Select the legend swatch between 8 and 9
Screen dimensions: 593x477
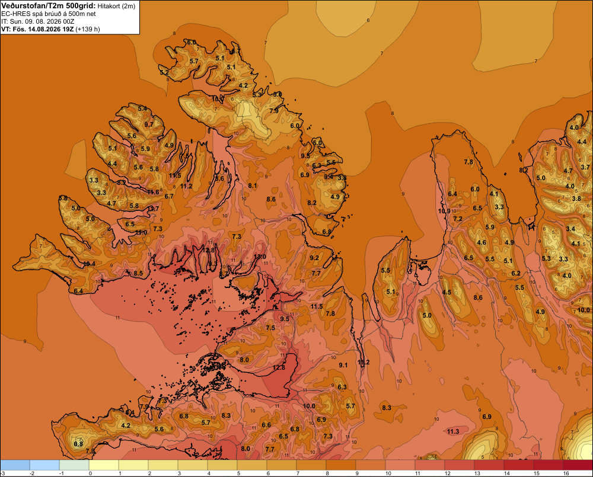341,465
